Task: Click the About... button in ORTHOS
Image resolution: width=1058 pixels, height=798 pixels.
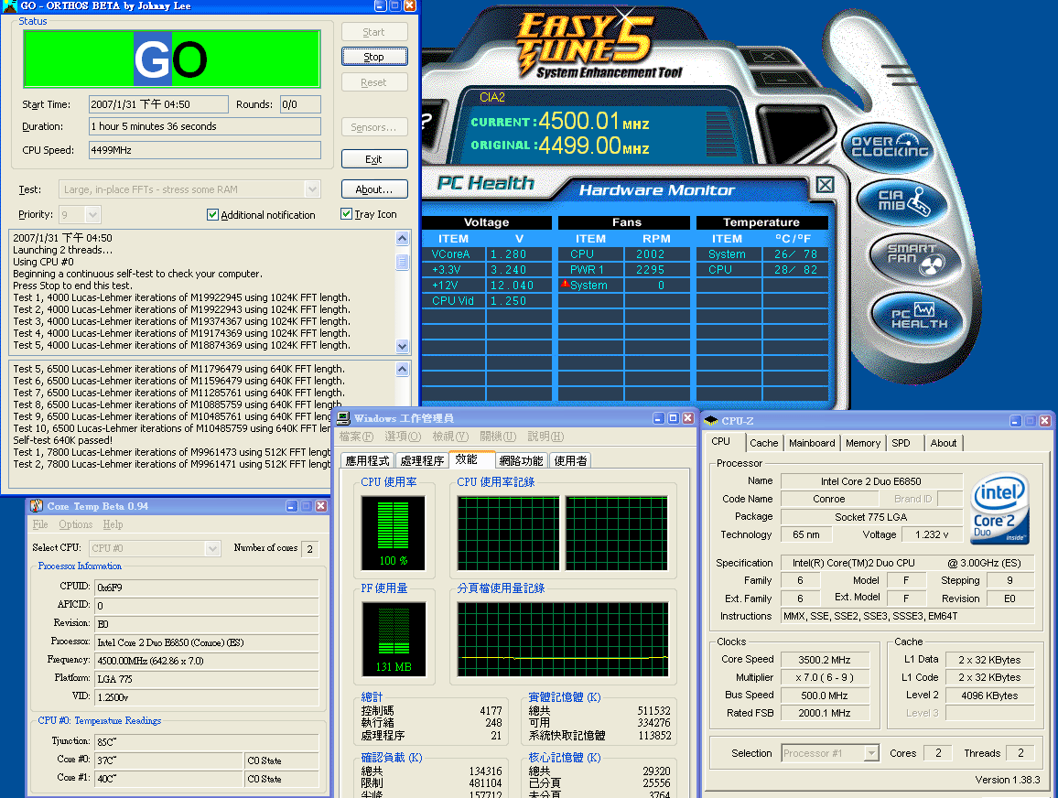Action: tap(373, 189)
